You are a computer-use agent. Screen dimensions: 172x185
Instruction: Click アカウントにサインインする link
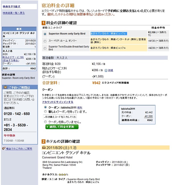tap(58, 102)
